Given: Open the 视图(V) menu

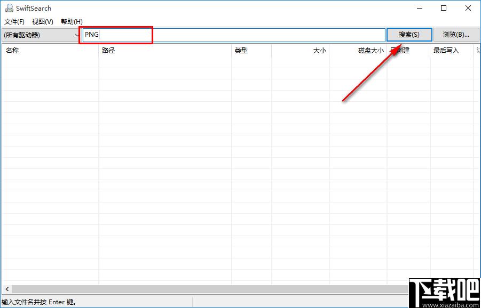Looking at the screenshot, I should point(42,22).
